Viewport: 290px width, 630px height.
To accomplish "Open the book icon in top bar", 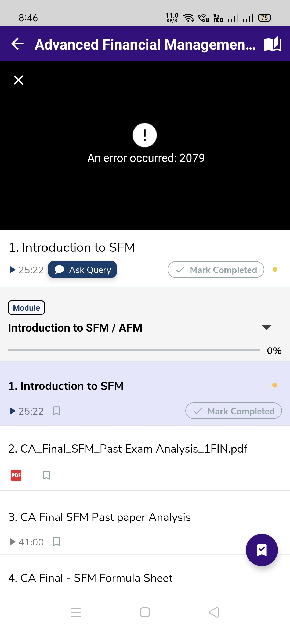I will pyautogui.click(x=273, y=44).
